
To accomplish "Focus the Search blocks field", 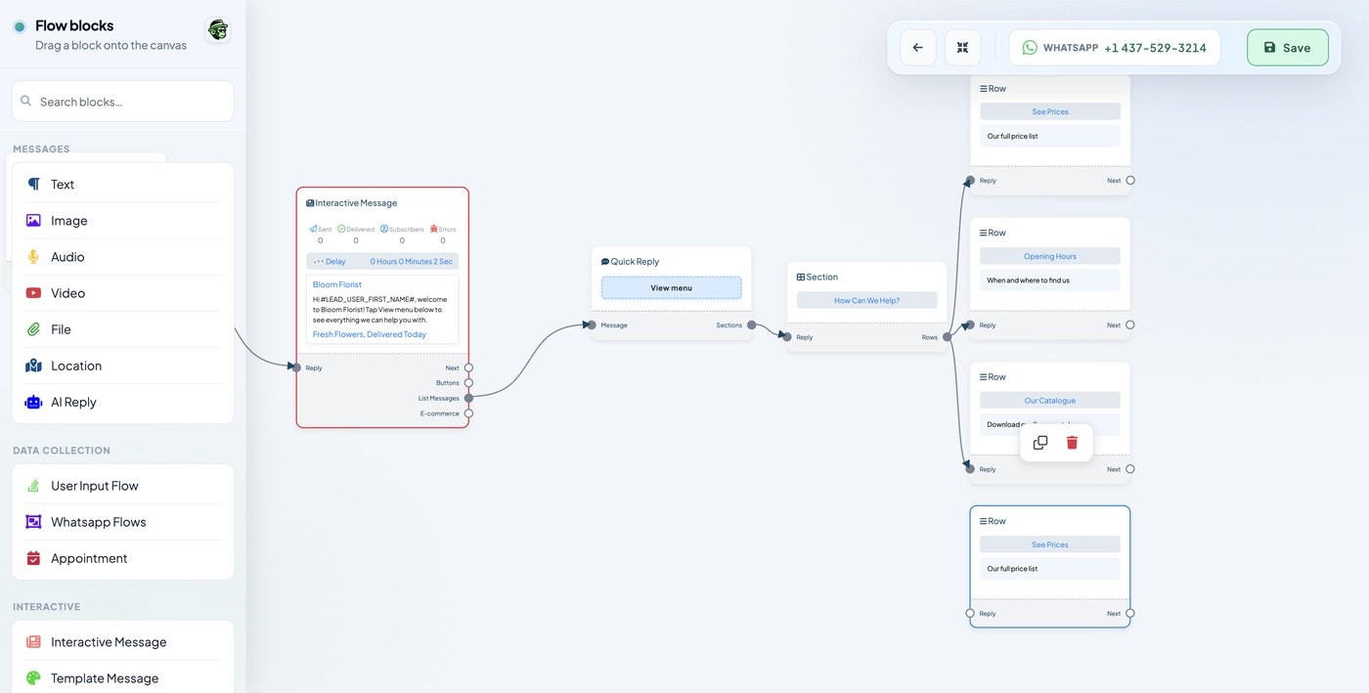I will 123,102.
